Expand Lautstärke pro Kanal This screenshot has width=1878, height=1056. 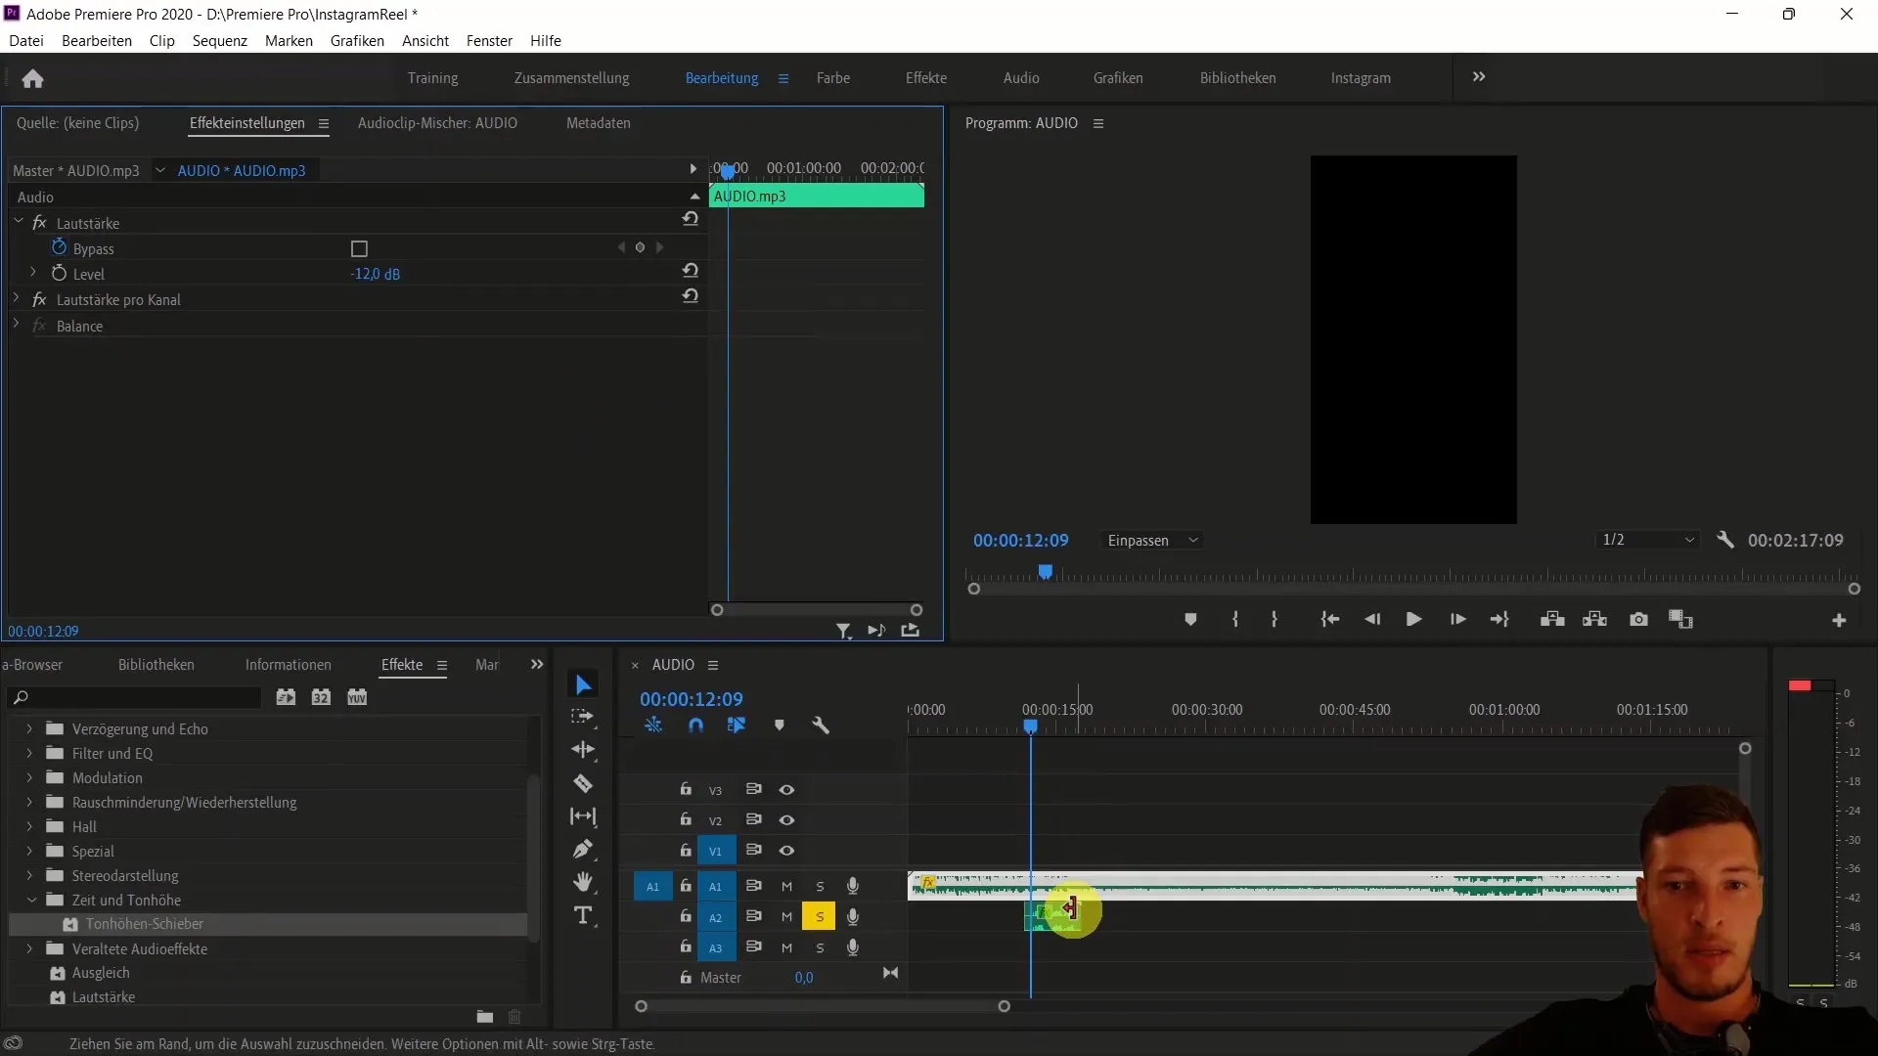pos(17,298)
